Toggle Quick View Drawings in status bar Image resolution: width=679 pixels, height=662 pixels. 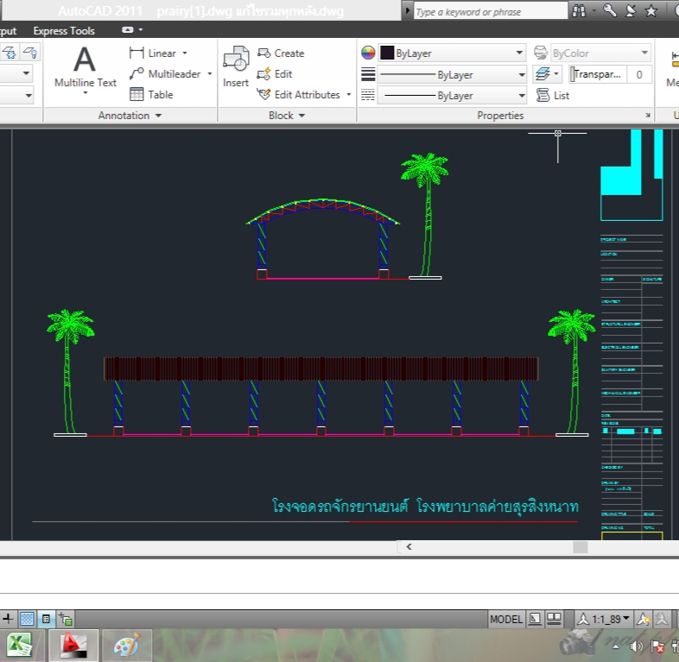[555, 619]
